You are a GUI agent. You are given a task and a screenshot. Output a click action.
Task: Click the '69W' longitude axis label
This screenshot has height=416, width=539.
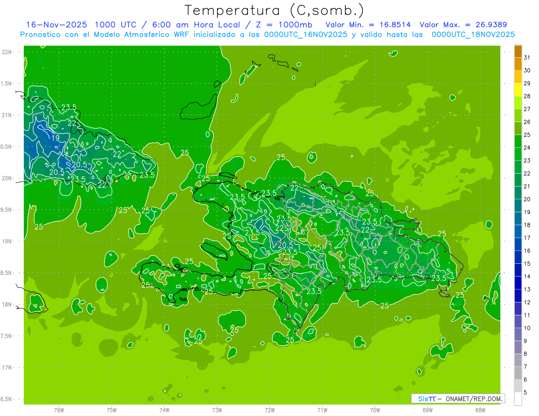point(428,410)
